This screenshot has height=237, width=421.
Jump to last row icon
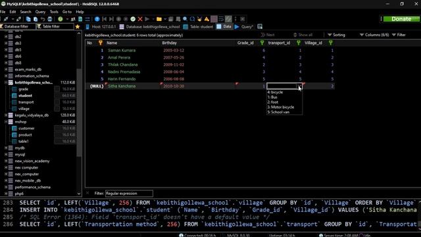click(111, 19)
